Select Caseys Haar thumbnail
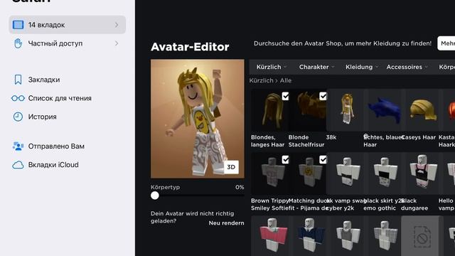The width and height of the screenshot is (455, 256). pos(420,110)
